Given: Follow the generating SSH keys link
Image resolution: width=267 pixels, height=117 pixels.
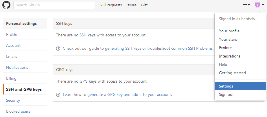Looking at the screenshot, I should pyautogui.click(x=123, y=48).
